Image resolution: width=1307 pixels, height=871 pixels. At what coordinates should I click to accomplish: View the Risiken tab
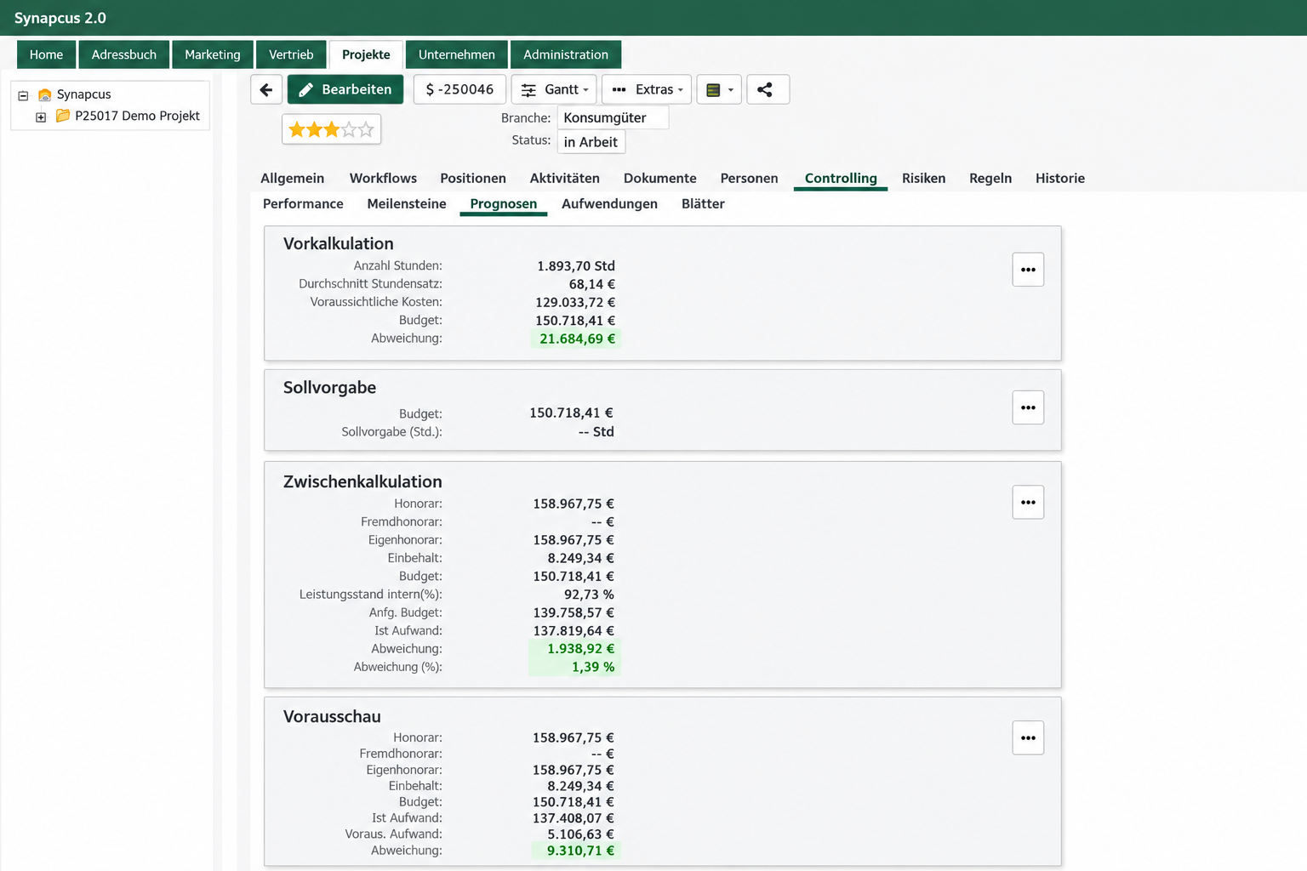click(924, 179)
